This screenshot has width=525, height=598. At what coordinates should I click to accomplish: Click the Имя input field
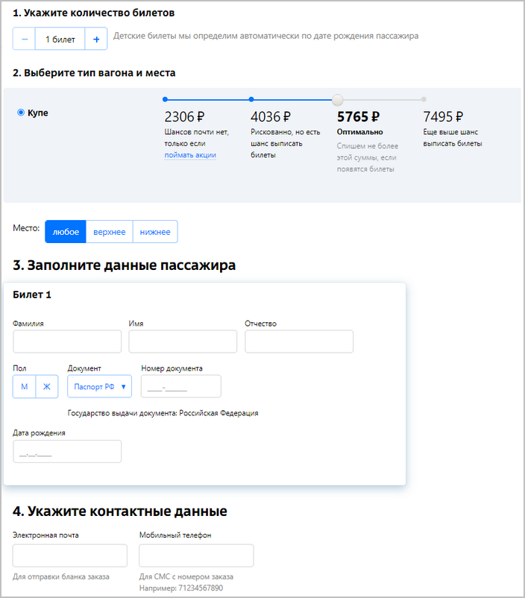pos(183,342)
